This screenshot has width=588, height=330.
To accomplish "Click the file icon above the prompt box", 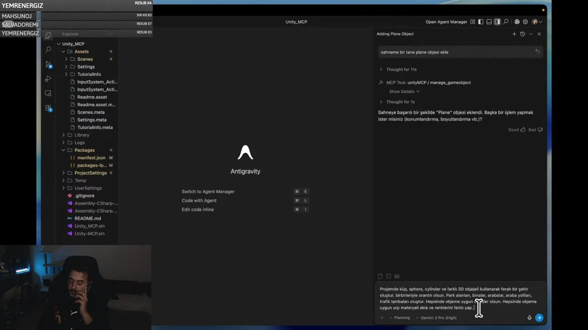I will pyautogui.click(x=380, y=276).
